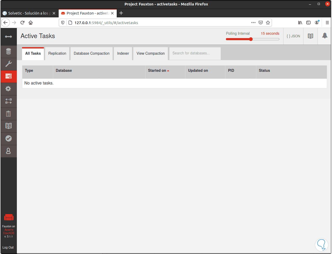Toggle the Fauxton sidebar collapse arrows
Image resolution: width=332 pixels, height=254 pixels.
tap(9, 37)
